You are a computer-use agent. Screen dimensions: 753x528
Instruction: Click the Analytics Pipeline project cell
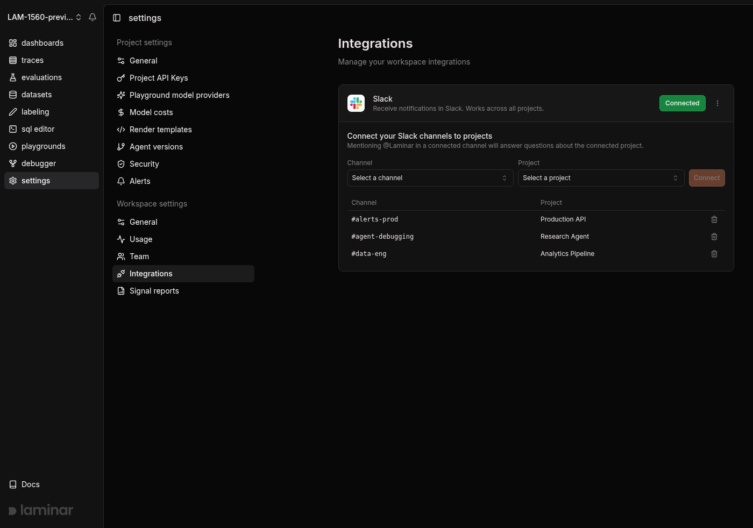567,254
